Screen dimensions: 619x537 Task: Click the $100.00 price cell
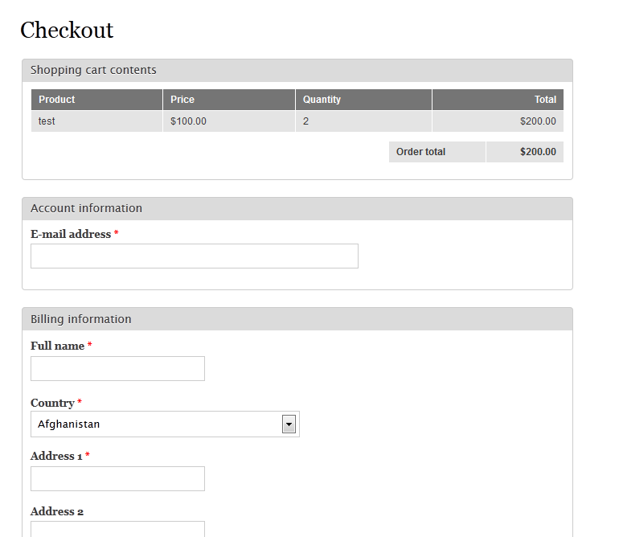pyautogui.click(x=229, y=121)
